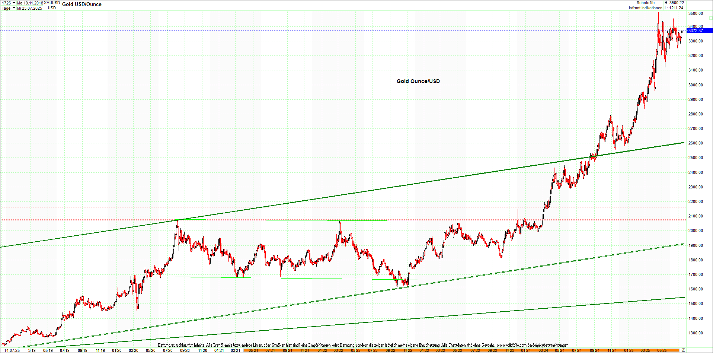Click the end date field Mi 23.07.2025
Viewport: 713px width, 353px height.
30,8
